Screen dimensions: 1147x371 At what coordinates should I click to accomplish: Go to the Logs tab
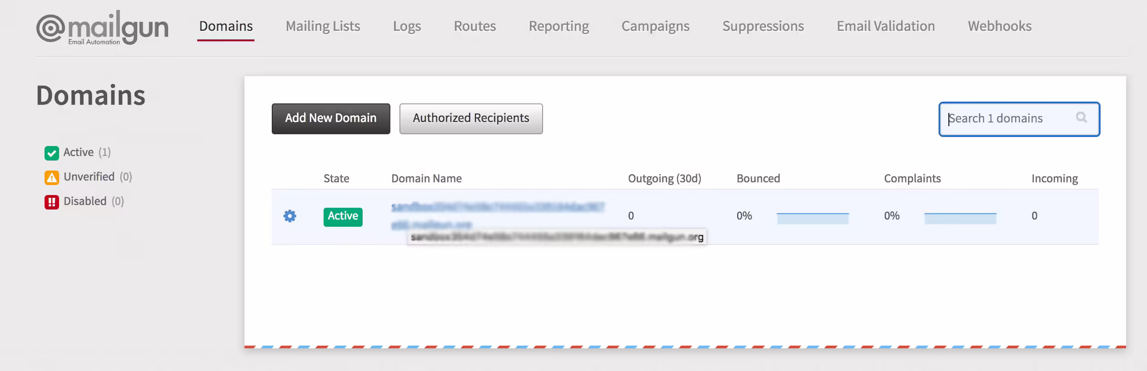[x=407, y=26]
